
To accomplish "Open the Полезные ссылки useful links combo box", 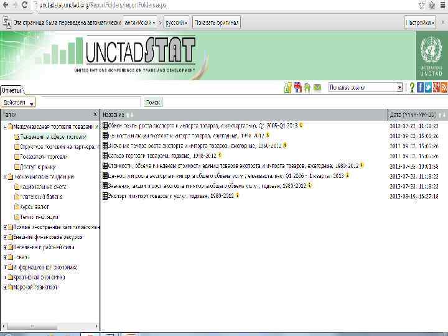I will pos(365,88).
